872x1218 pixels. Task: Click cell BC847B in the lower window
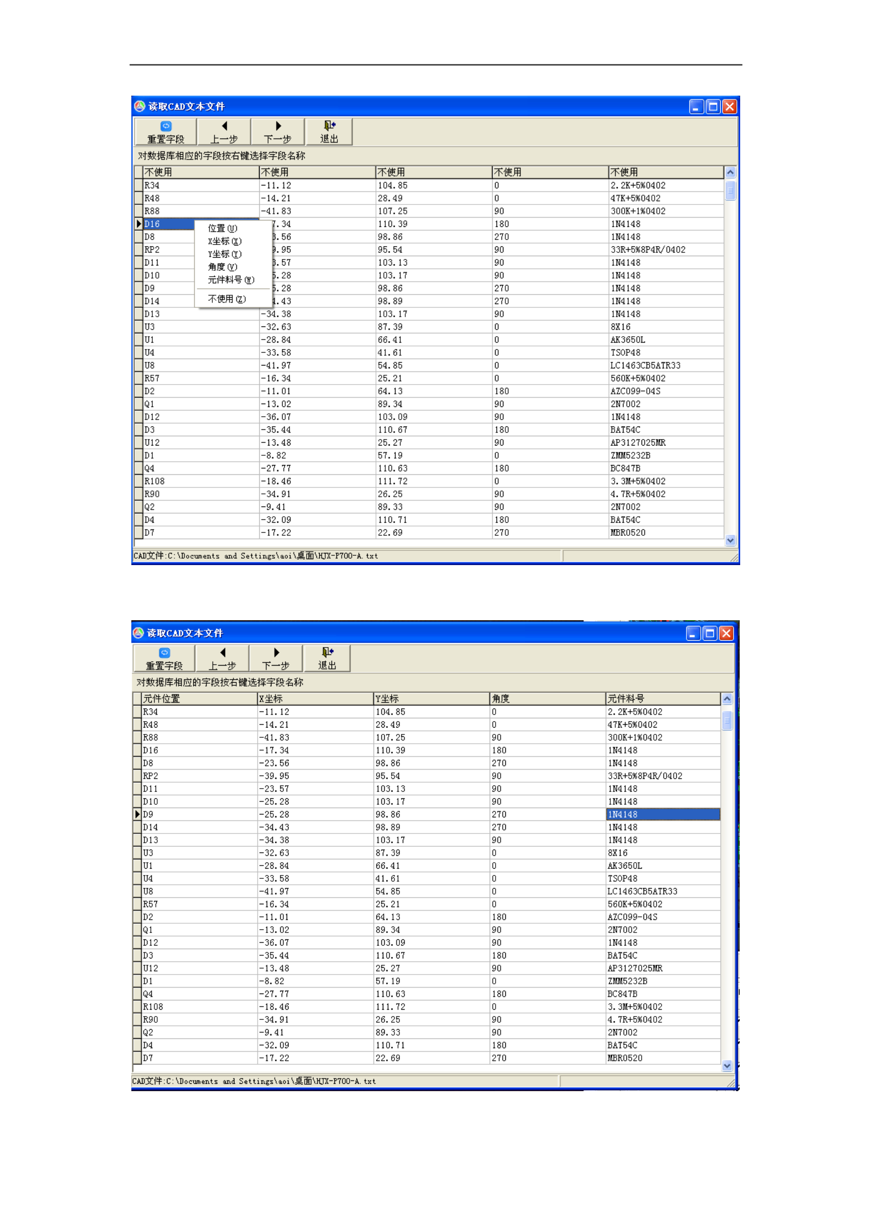[663, 994]
